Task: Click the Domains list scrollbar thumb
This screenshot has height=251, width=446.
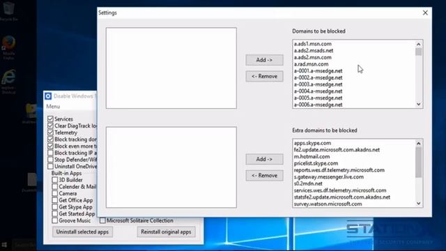Action: 418,52
